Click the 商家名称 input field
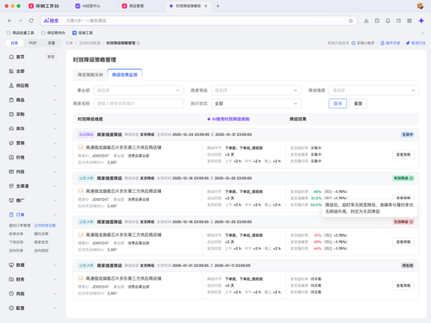The image size is (431, 323). (x=138, y=103)
